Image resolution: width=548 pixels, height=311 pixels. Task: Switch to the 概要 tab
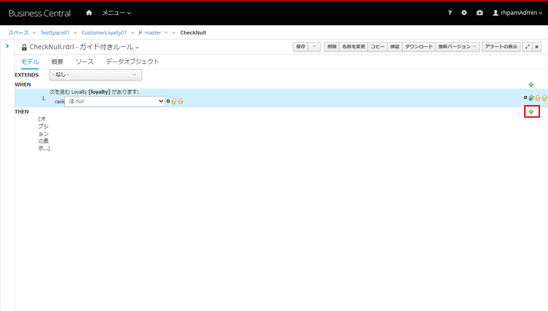point(57,61)
